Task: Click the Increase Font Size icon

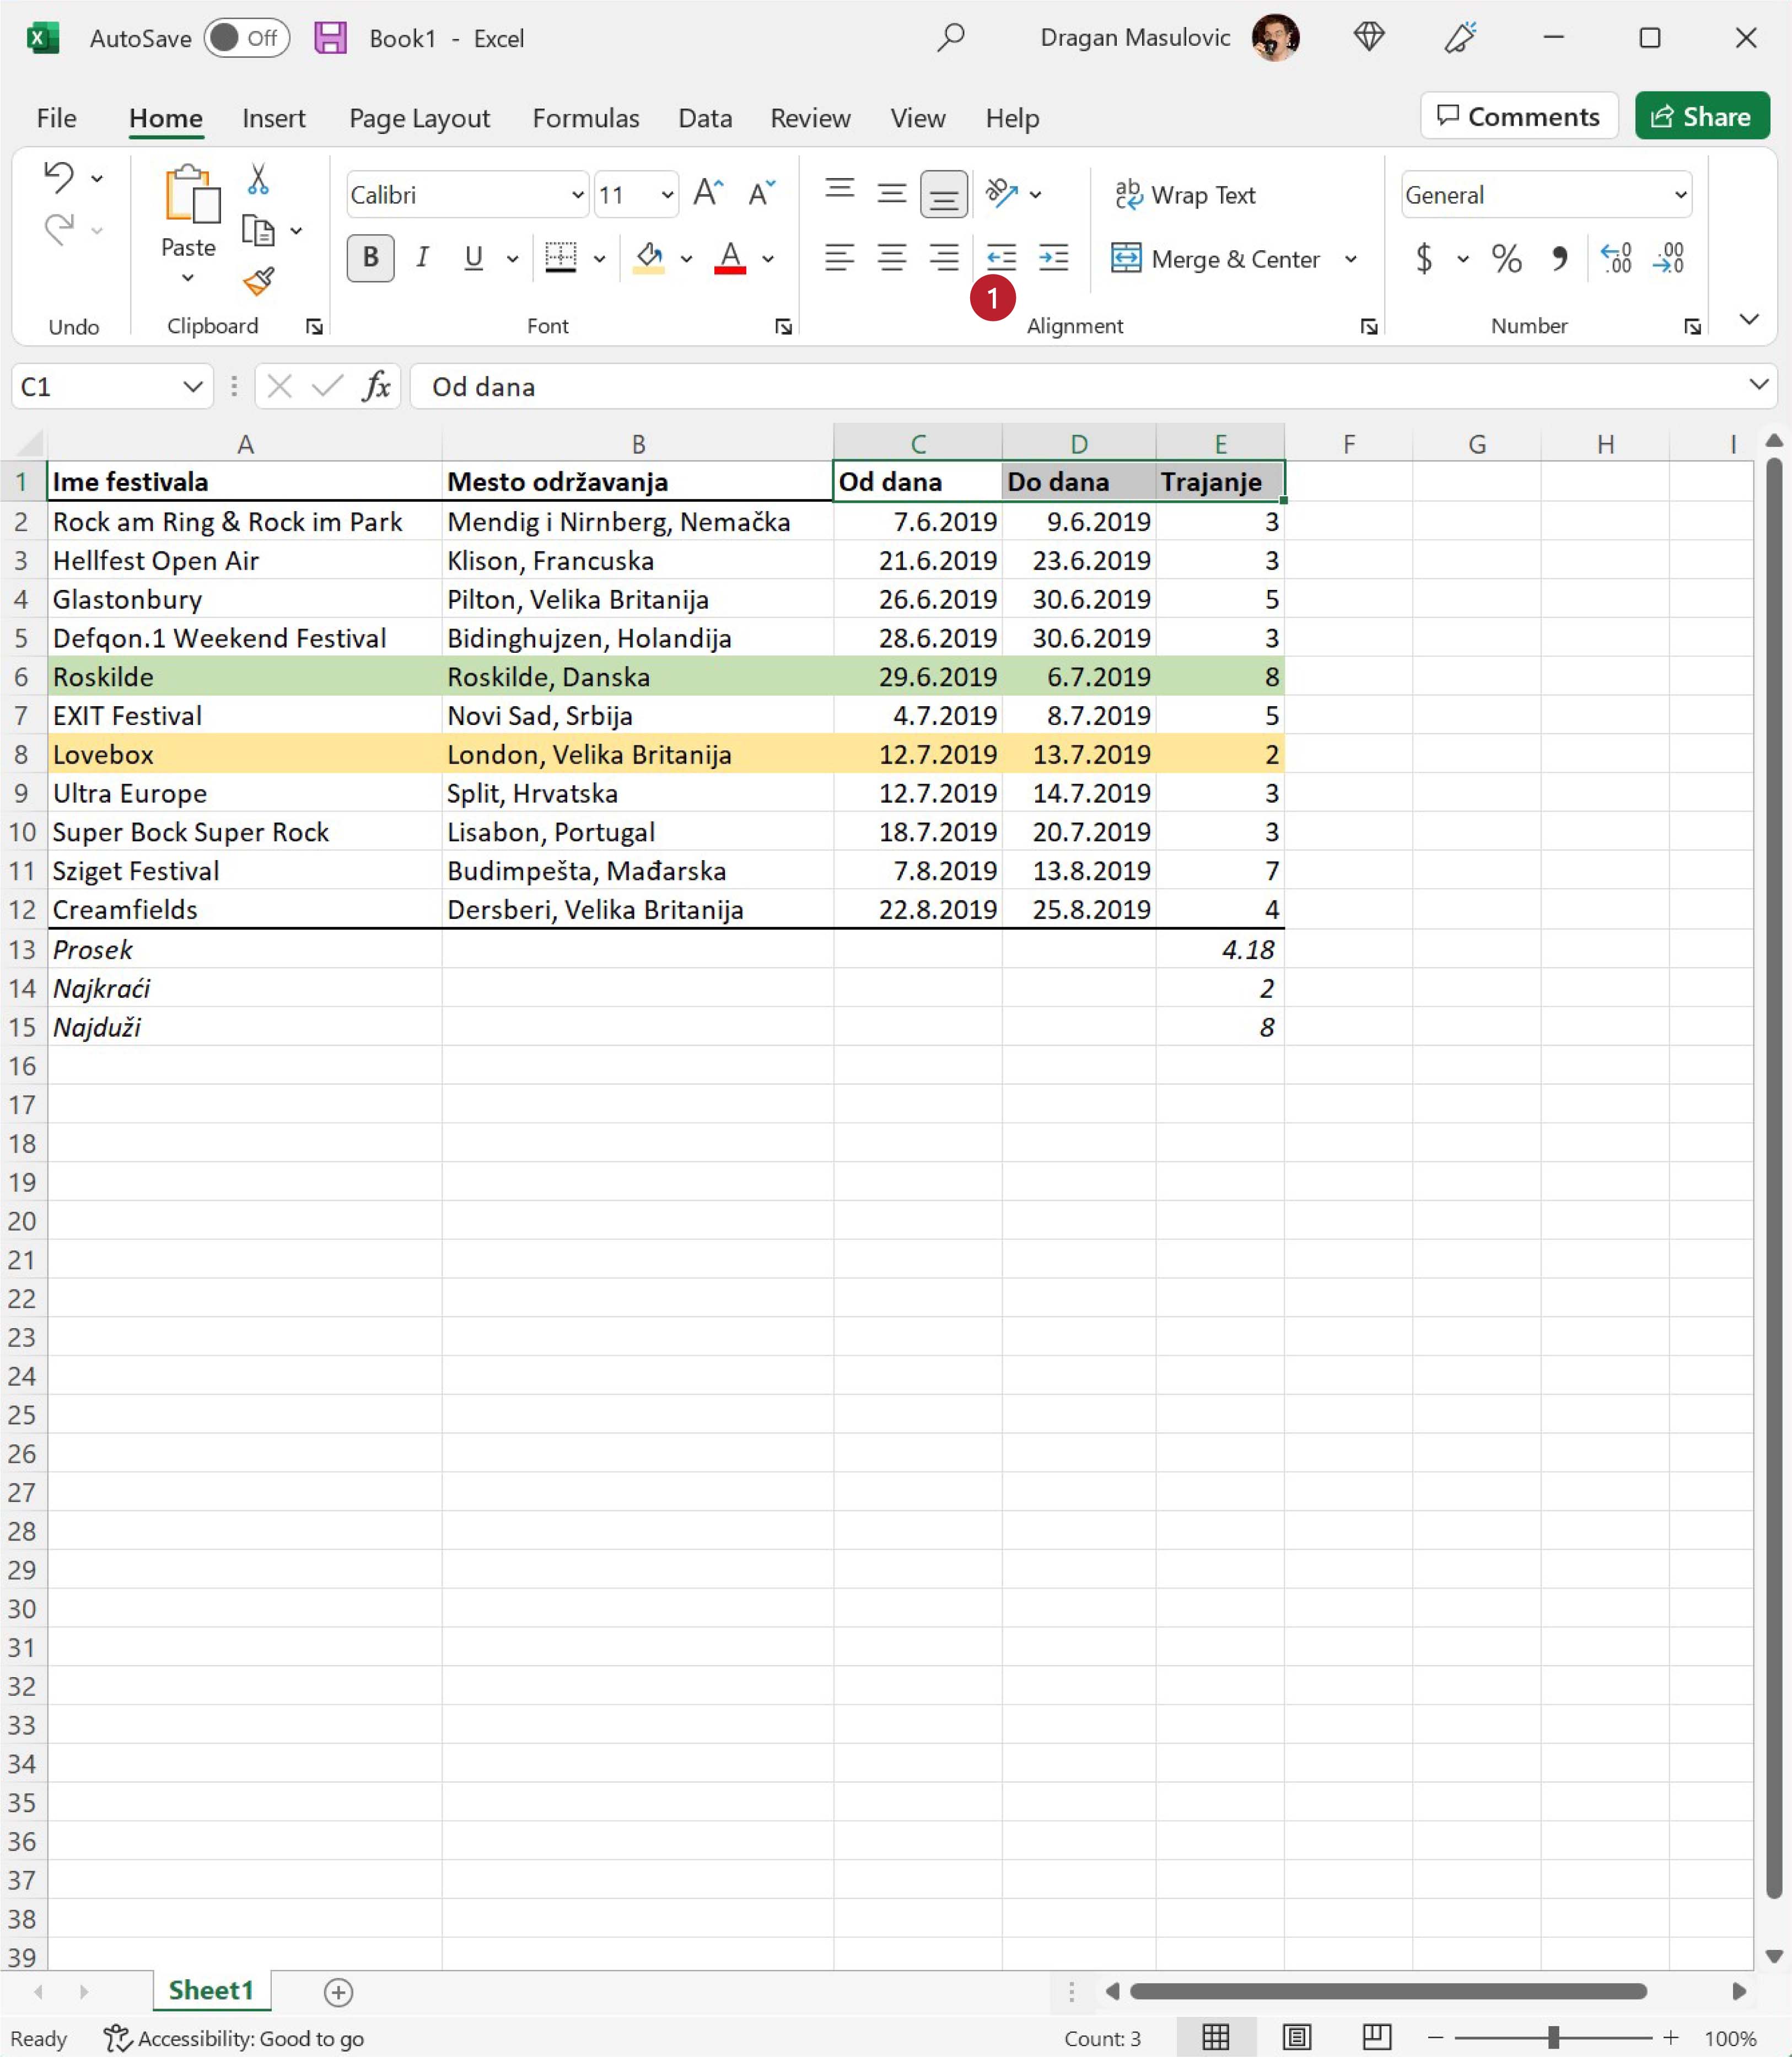Action: tap(707, 193)
